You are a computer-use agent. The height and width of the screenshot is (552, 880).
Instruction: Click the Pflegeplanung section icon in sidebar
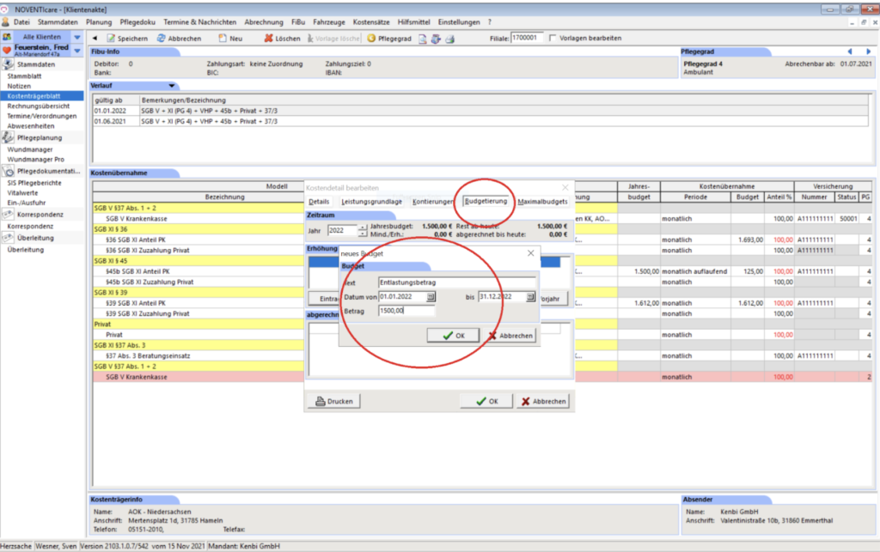pos(8,137)
